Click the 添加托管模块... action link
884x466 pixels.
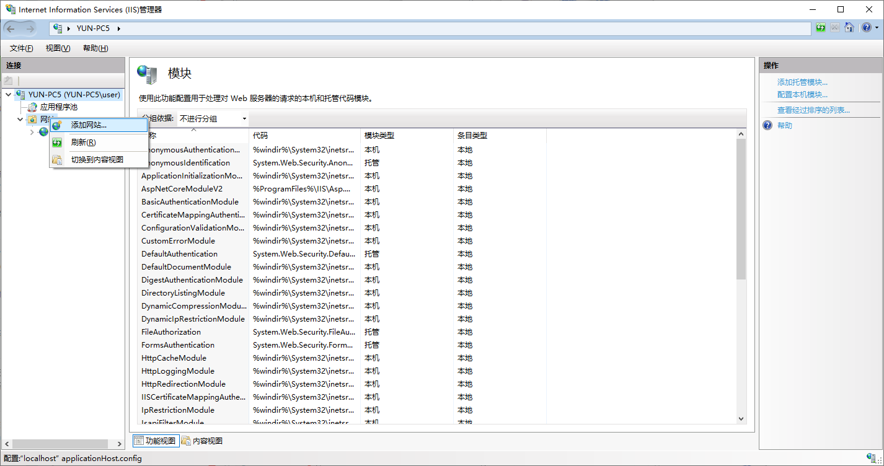click(x=802, y=82)
